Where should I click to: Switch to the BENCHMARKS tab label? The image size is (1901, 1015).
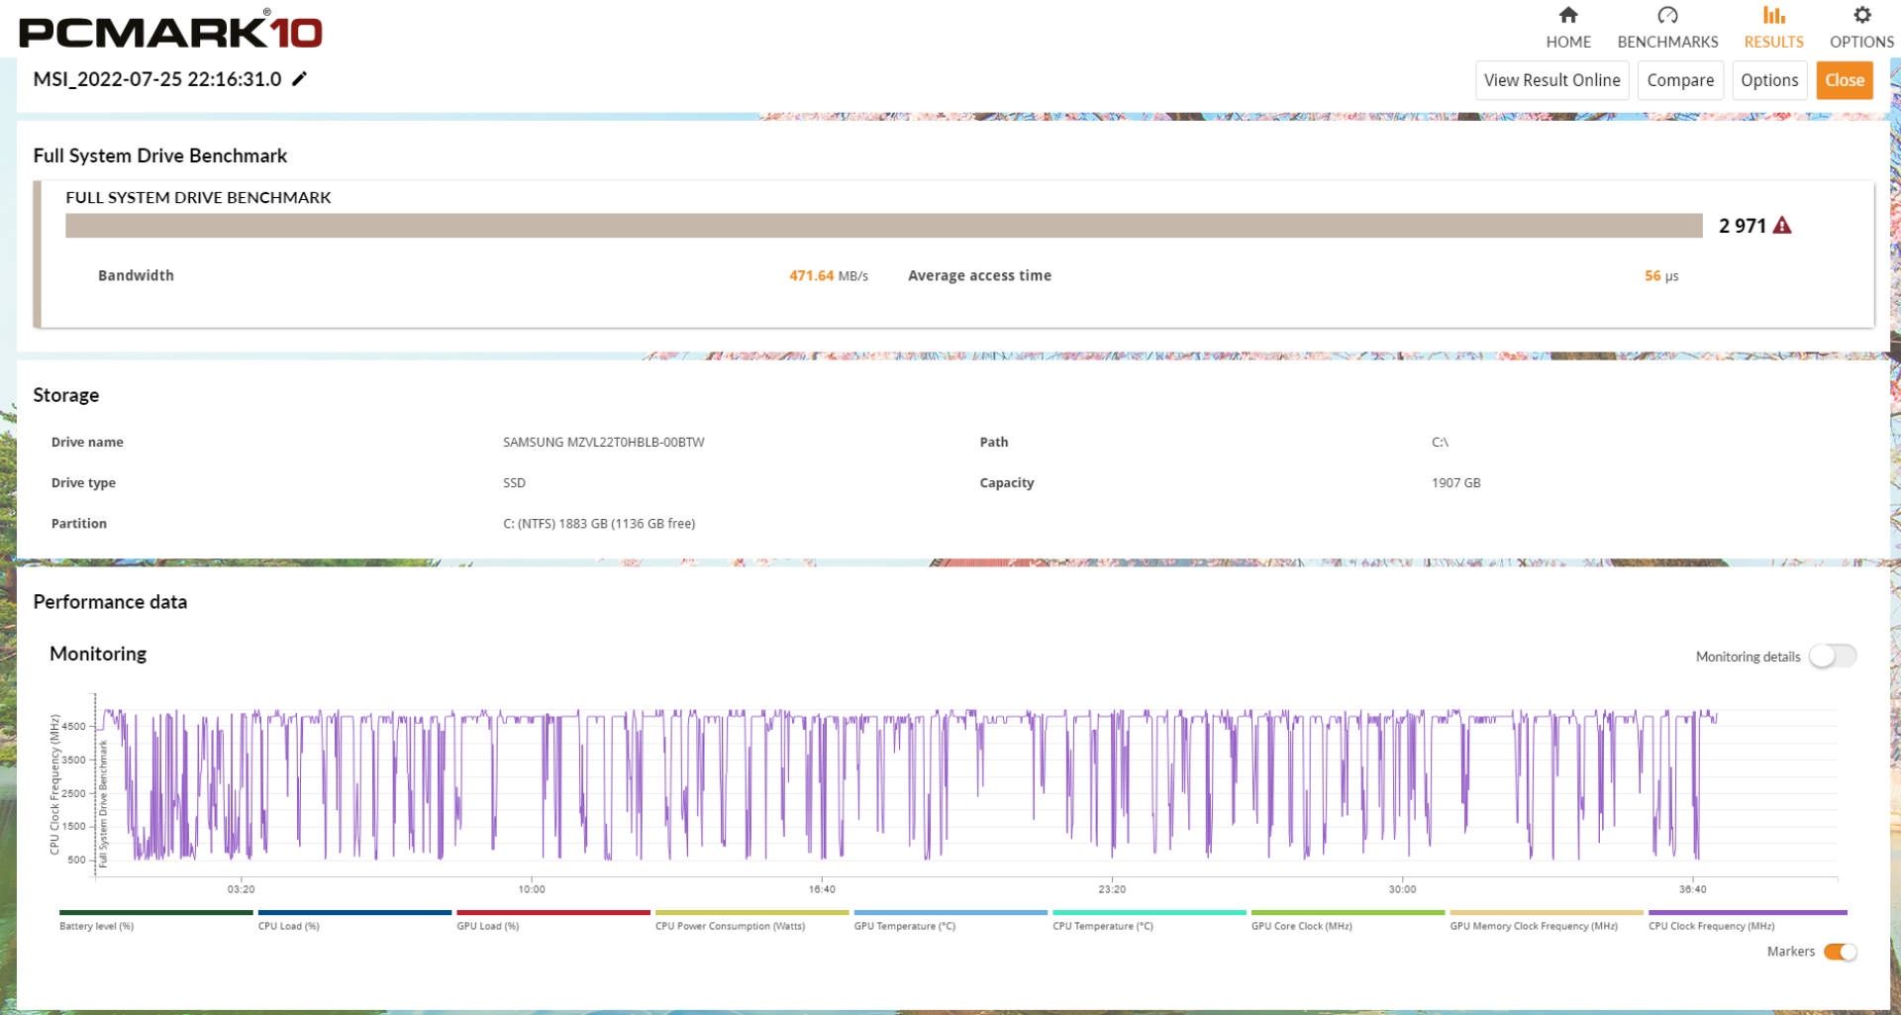[x=1667, y=42]
